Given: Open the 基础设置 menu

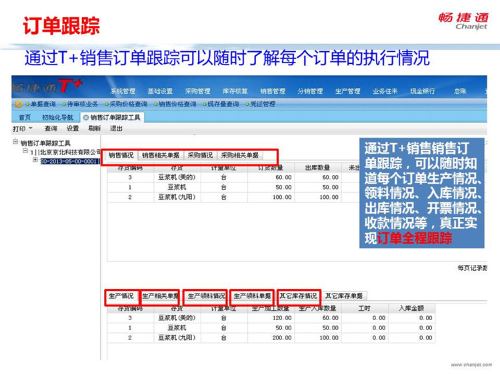Looking at the screenshot, I should tap(160, 91).
